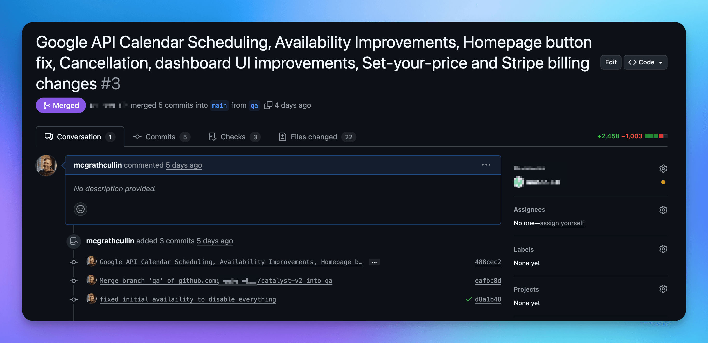
Task: Open the Projects settings gear
Action: (663, 289)
